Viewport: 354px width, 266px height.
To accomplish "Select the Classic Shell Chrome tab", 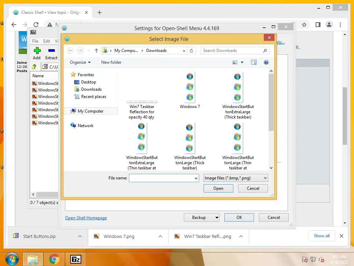I will pyautogui.click(x=50, y=12).
